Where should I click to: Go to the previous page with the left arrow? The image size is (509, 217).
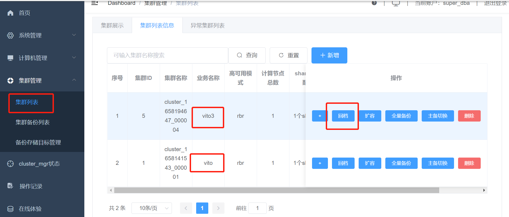(186, 208)
